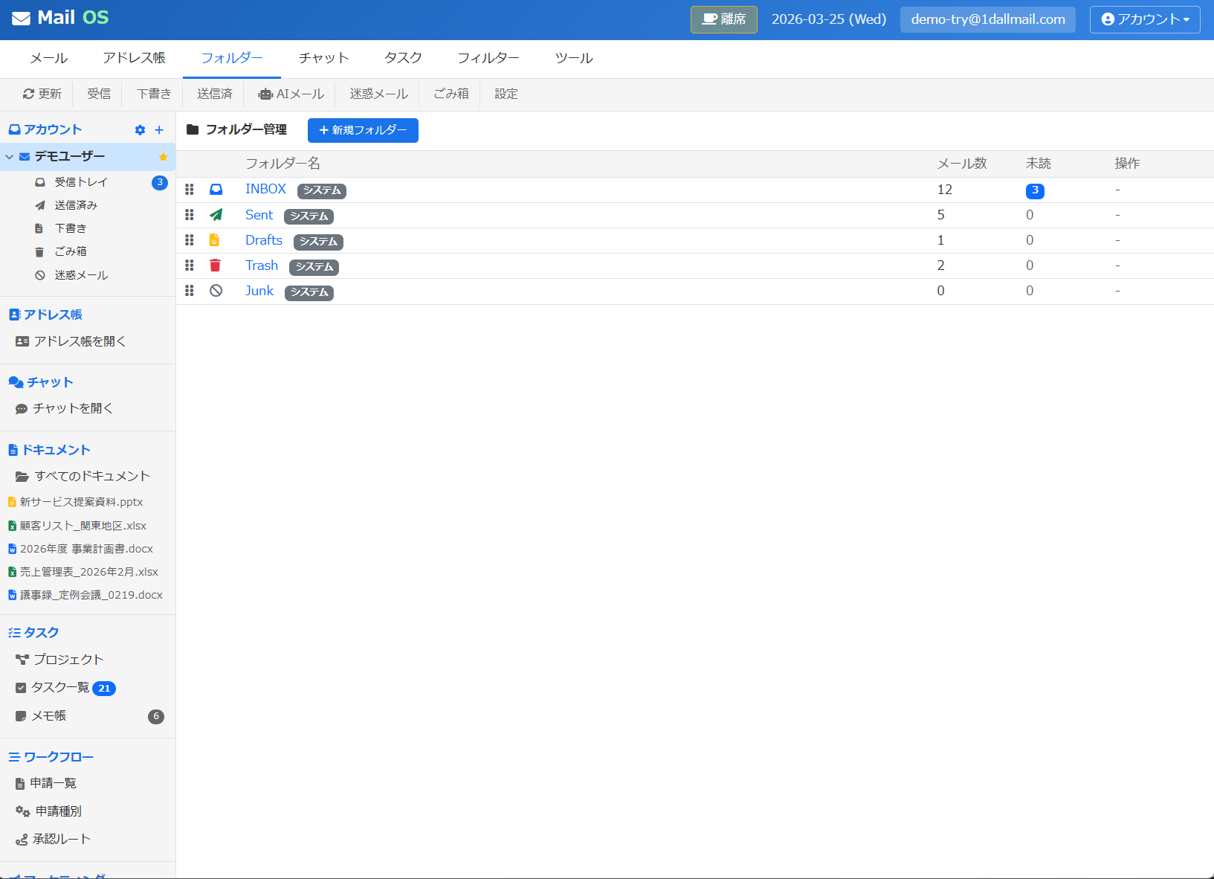Click the 新規フォルダー button
1214x879 pixels.
[x=363, y=130]
